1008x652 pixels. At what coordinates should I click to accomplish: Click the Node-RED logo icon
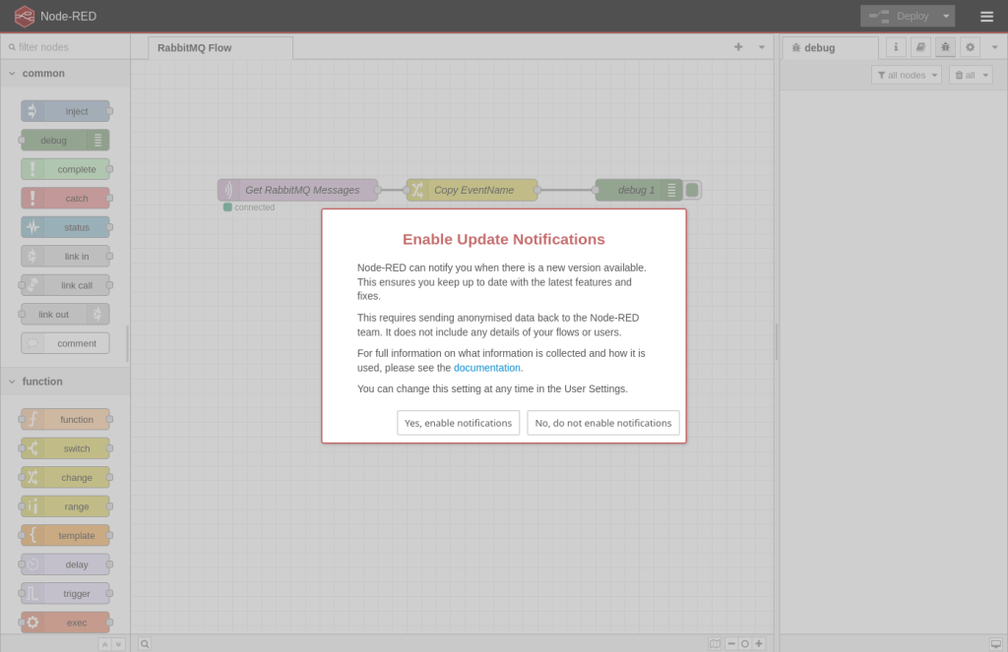pos(24,16)
